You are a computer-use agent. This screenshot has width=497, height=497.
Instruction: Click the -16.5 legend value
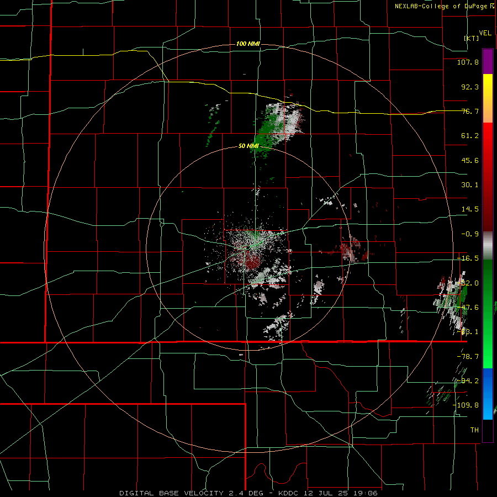468,258
